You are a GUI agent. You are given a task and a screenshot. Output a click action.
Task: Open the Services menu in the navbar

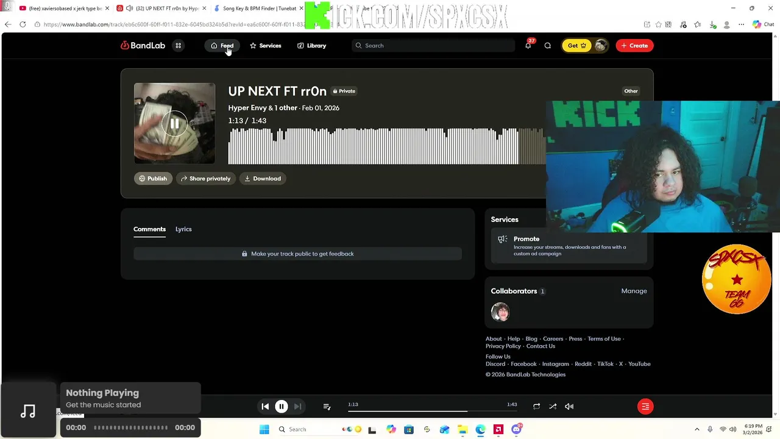pyautogui.click(x=265, y=46)
